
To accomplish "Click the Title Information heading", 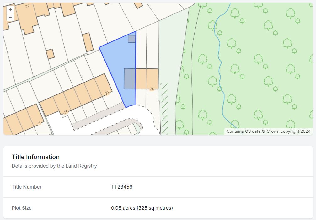I will click(36, 157).
